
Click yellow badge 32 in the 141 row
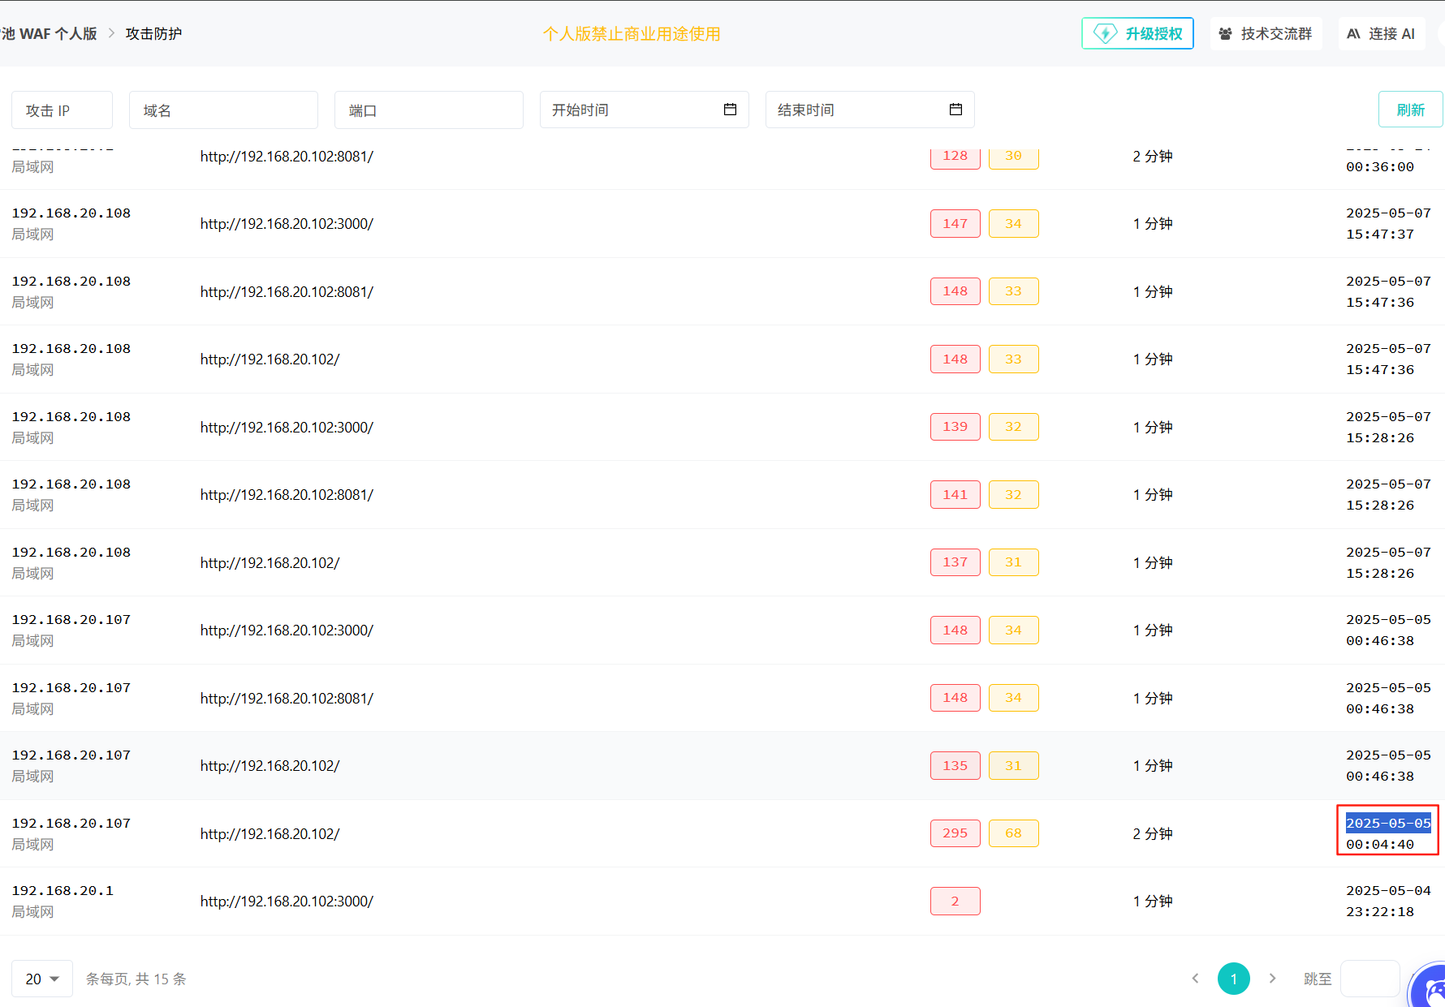(1013, 494)
